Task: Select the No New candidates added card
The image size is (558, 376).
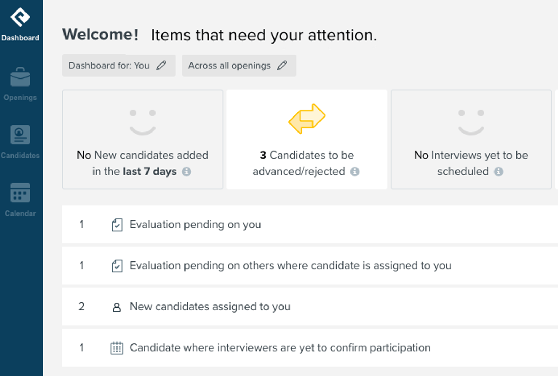Action: click(143, 140)
